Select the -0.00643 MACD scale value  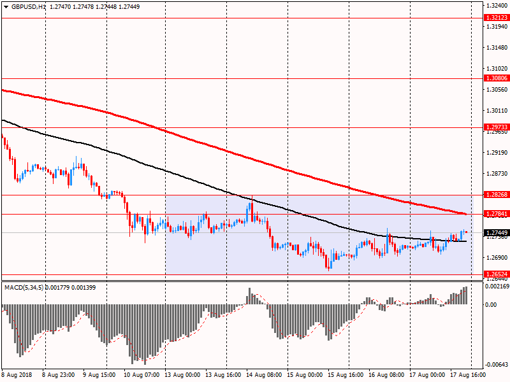pyautogui.click(x=496, y=364)
